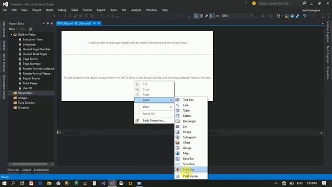
Task: Click the undo toolbar icon
Action: tap(305, 16)
